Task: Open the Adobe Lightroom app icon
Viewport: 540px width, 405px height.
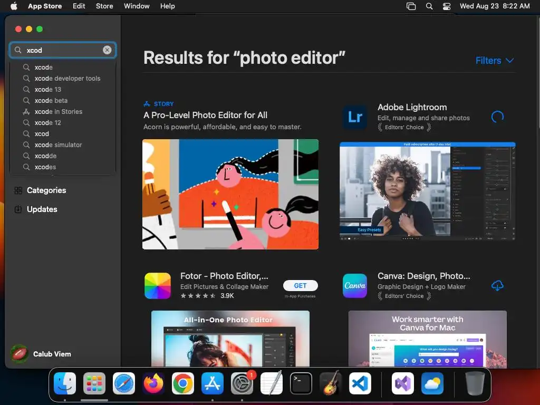Action: coord(355,117)
